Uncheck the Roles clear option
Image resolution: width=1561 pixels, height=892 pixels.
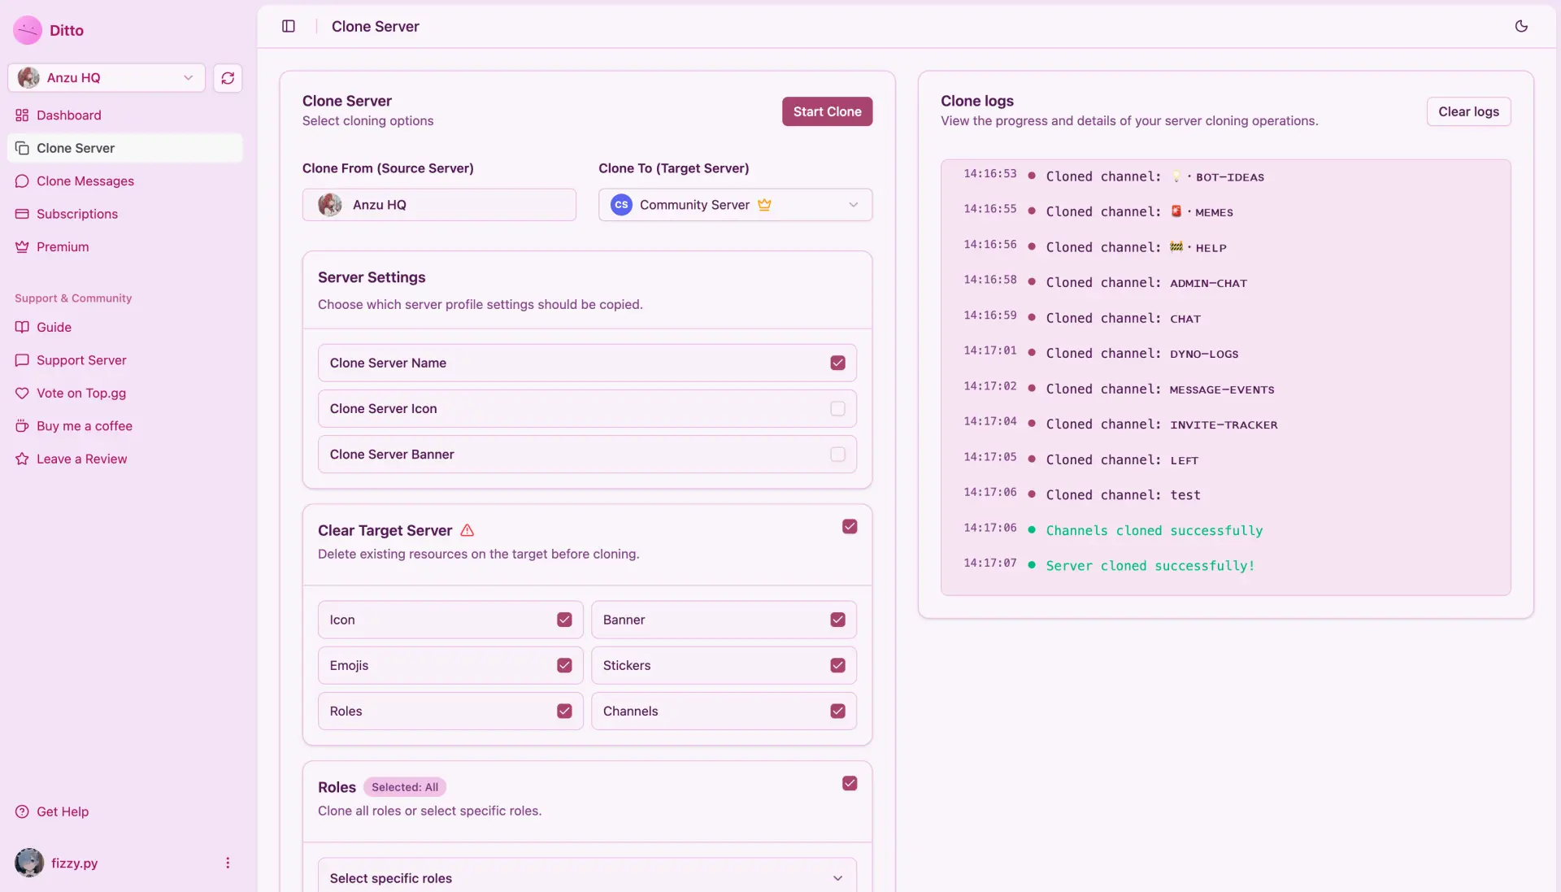564,711
